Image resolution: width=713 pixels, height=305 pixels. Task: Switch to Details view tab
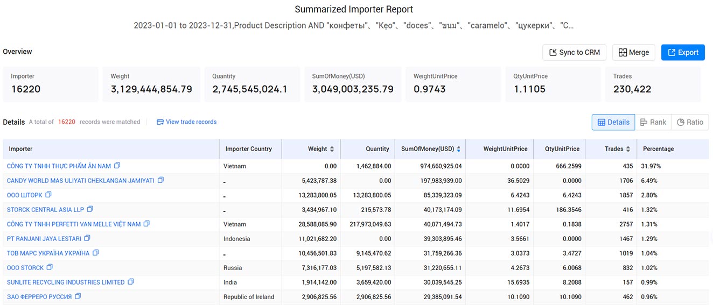point(613,122)
